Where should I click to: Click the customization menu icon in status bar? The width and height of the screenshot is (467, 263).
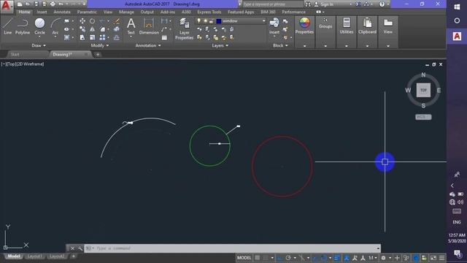click(x=442, y=258)
